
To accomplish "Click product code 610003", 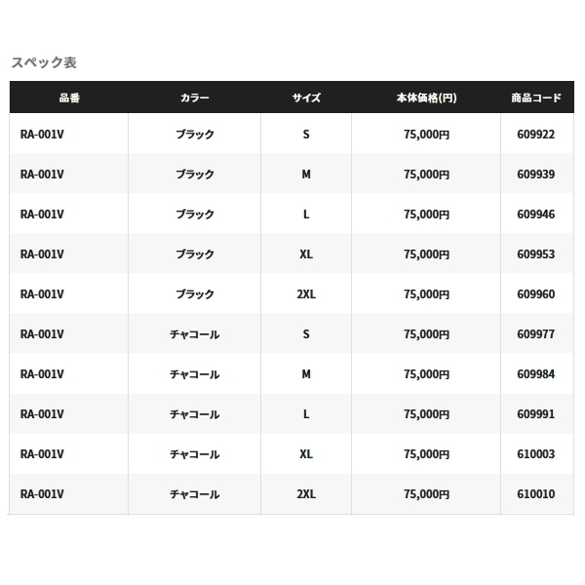I will tap(535, 454).
